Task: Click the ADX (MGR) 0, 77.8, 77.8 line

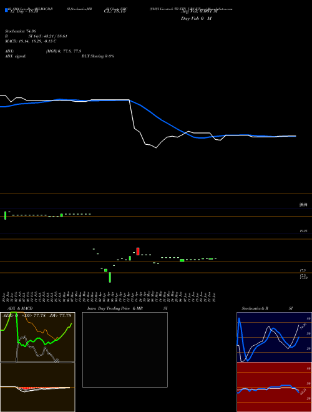Action: [x=43, y=51]
